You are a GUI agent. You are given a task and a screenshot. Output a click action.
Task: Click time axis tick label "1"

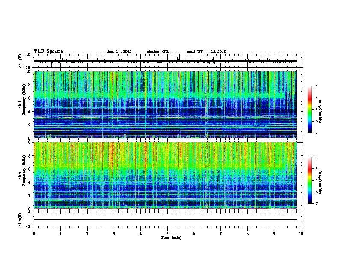[x=60, y=234]
